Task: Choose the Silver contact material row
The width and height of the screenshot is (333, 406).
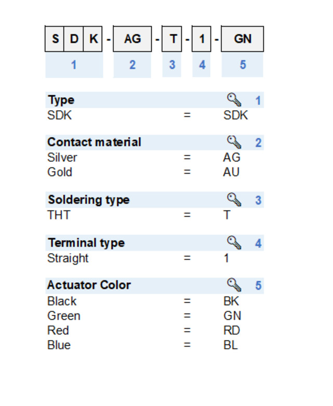Action: tap(62, 158)
